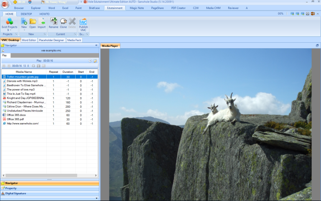Select the Office 365.docx row
Viewport: 321px width, 201px height.
(x=50, y=115)
